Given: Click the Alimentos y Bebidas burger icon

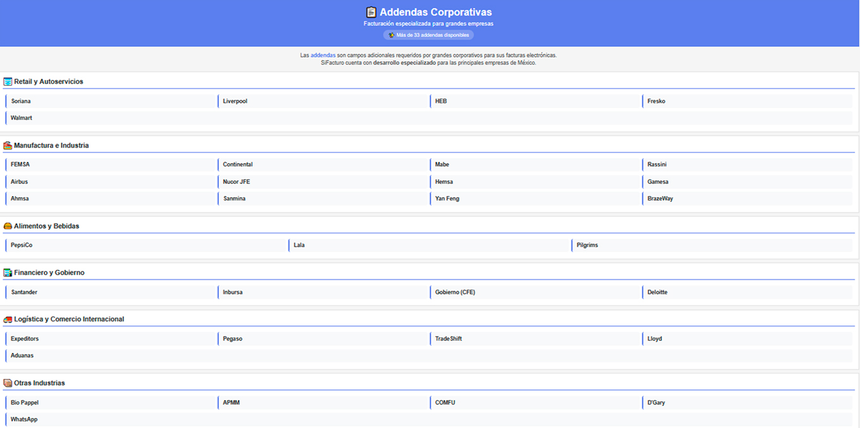Looking at the screenshot, I should pyautogui.click(x=8, y=226).
